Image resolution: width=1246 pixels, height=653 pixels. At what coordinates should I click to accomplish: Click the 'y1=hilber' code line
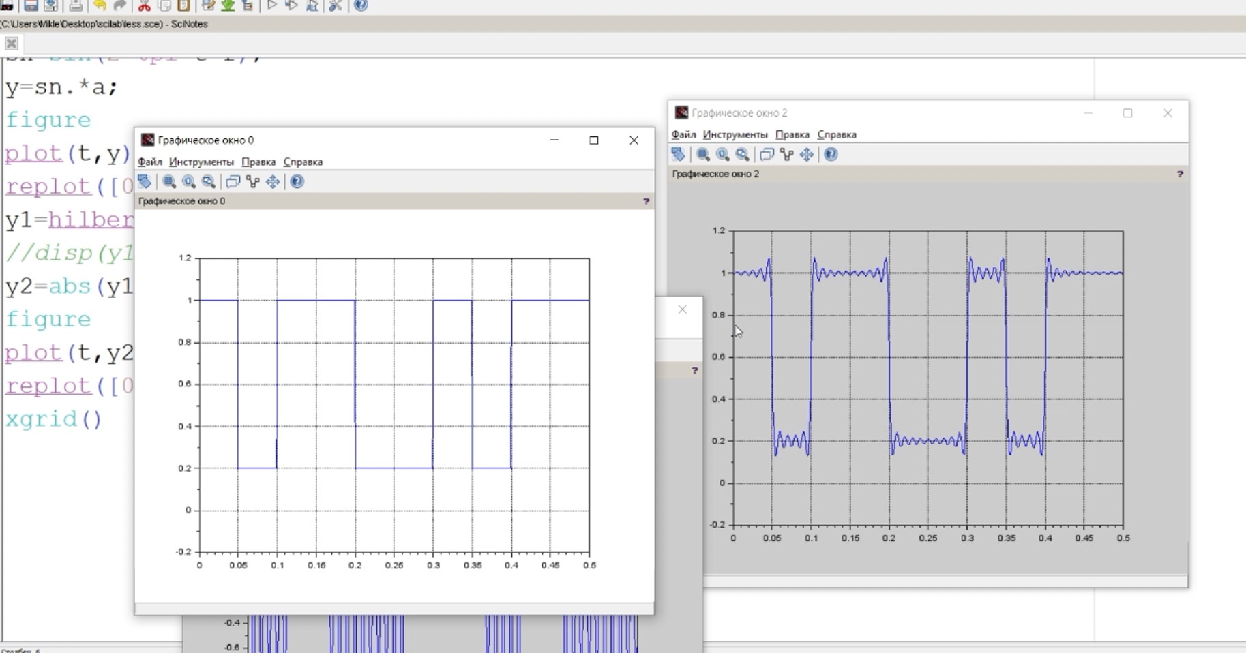70,219
